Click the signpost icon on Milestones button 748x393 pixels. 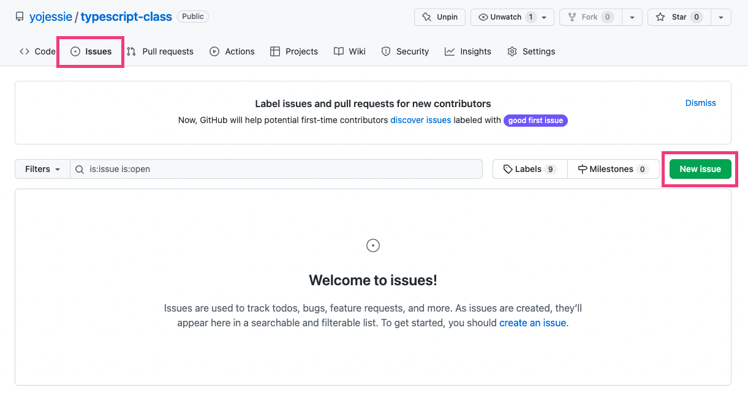583,169
